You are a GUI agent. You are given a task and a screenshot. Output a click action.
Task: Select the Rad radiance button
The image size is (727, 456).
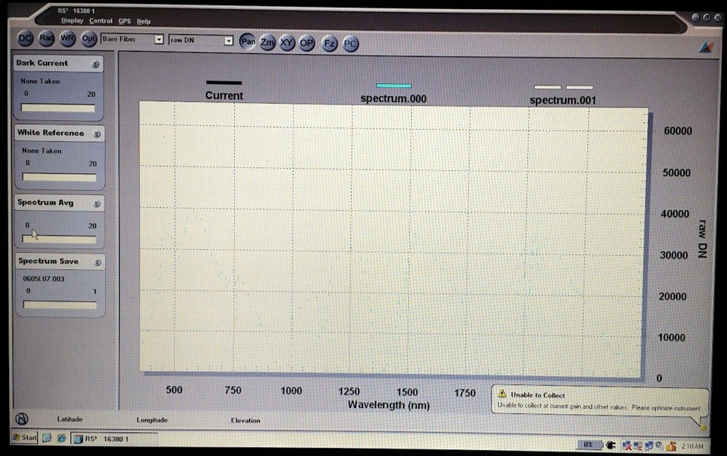click(47, 38)
